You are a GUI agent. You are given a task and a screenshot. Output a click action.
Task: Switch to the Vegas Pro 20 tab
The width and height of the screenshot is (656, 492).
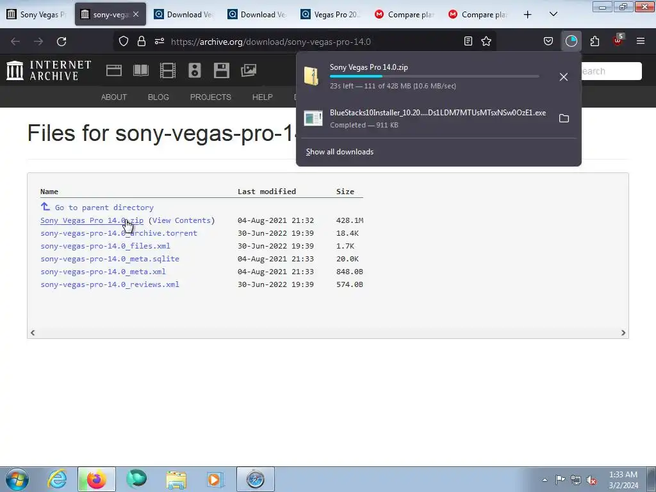click(x=331, y=14)
